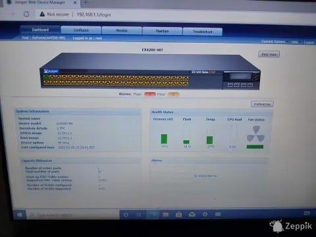
Task: Click the Capacity Utilization panel header
Action: point(80,161)
